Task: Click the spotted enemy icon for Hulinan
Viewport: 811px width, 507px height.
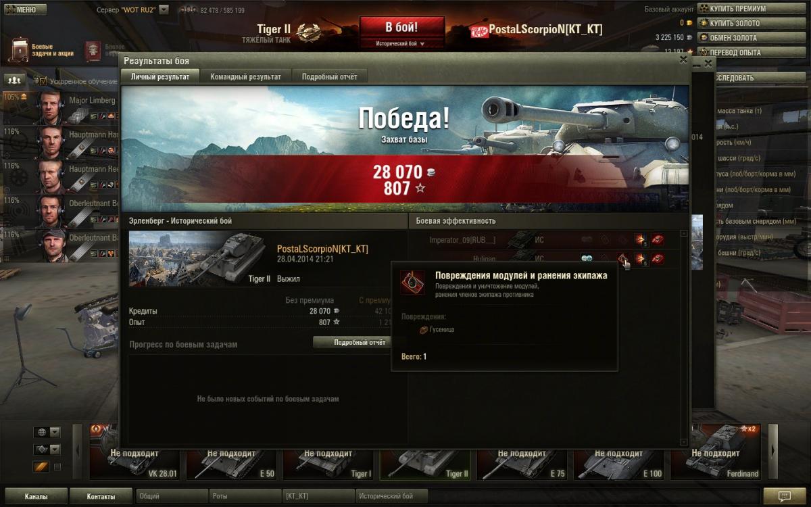Action: 587,258
